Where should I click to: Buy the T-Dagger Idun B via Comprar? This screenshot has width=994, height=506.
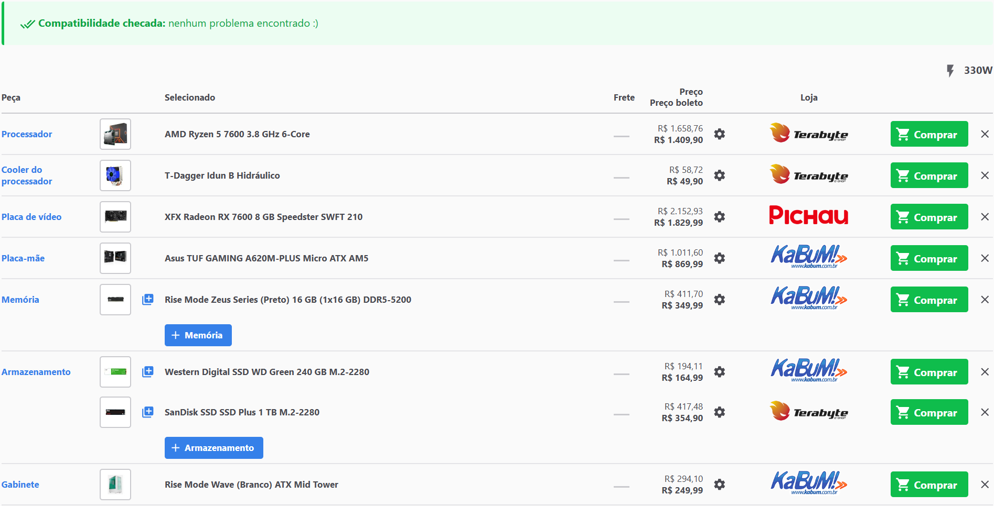pyautogui.click(x=929, y=175)
